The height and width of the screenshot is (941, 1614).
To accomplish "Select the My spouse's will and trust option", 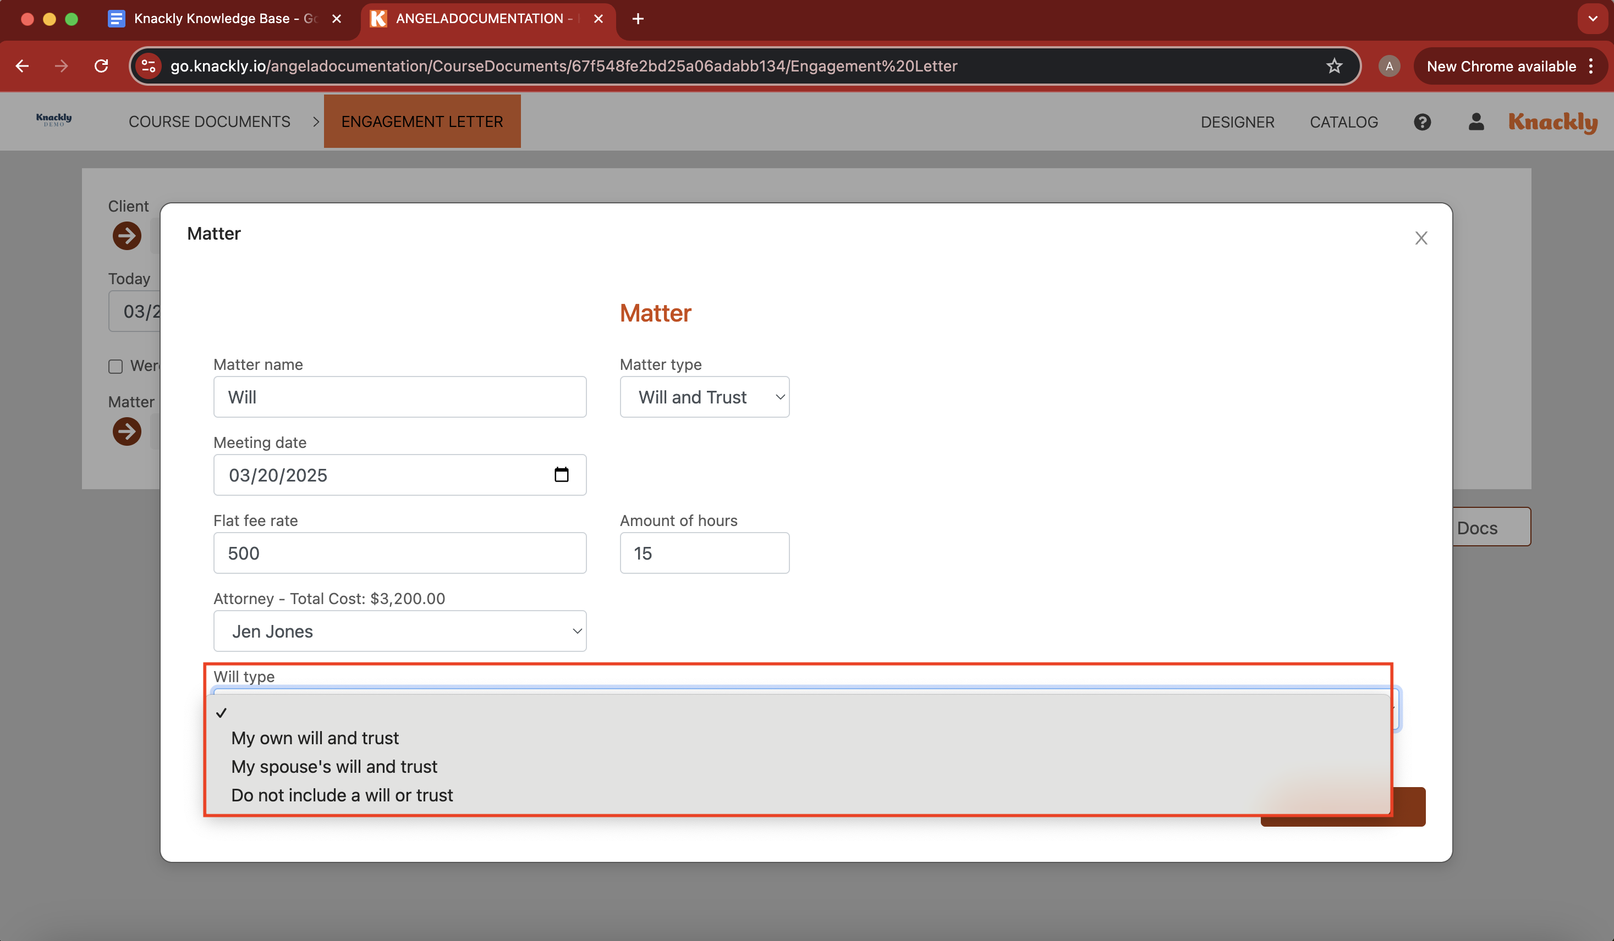I will coord(334,766).
